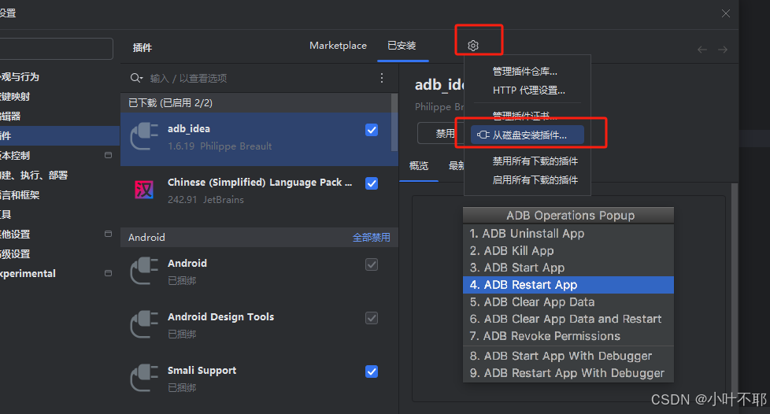This screenshot has width=770, height=414.
Task: Click the indicator icon next to Experimental
Action: pos(108,273)
